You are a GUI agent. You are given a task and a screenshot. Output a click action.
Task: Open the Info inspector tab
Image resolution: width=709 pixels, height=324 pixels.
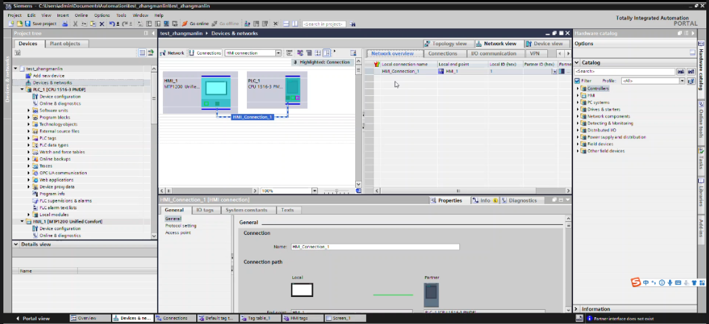point(484,200)
